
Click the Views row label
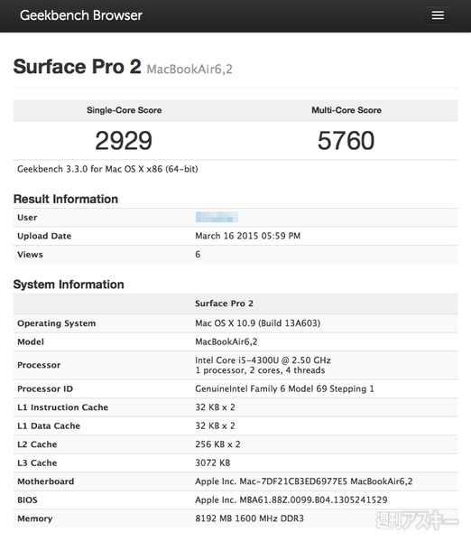[x=30, y=255]
